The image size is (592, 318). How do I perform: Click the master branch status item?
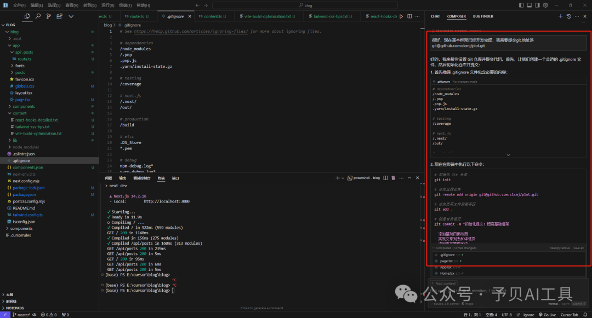point(22,315)
